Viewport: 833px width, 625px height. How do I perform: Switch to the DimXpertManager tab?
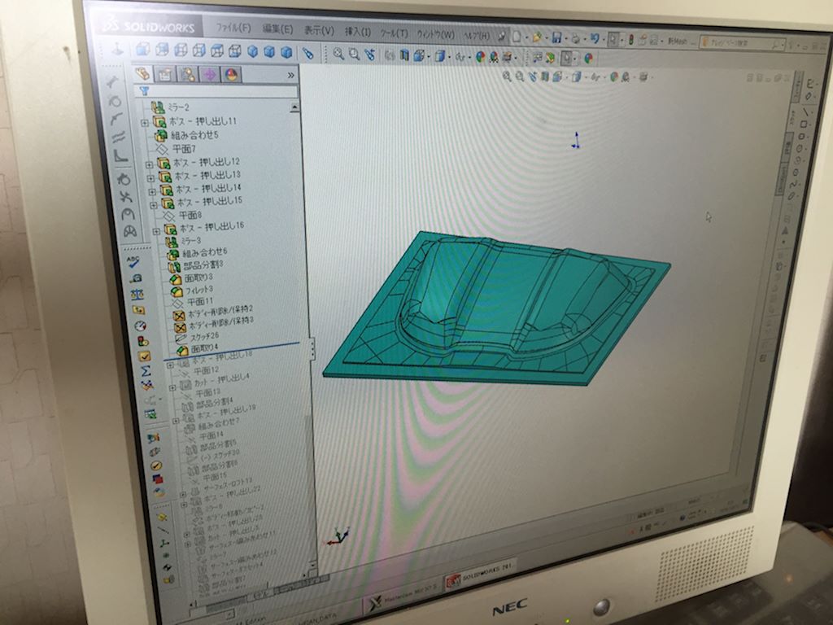point(209,76)
